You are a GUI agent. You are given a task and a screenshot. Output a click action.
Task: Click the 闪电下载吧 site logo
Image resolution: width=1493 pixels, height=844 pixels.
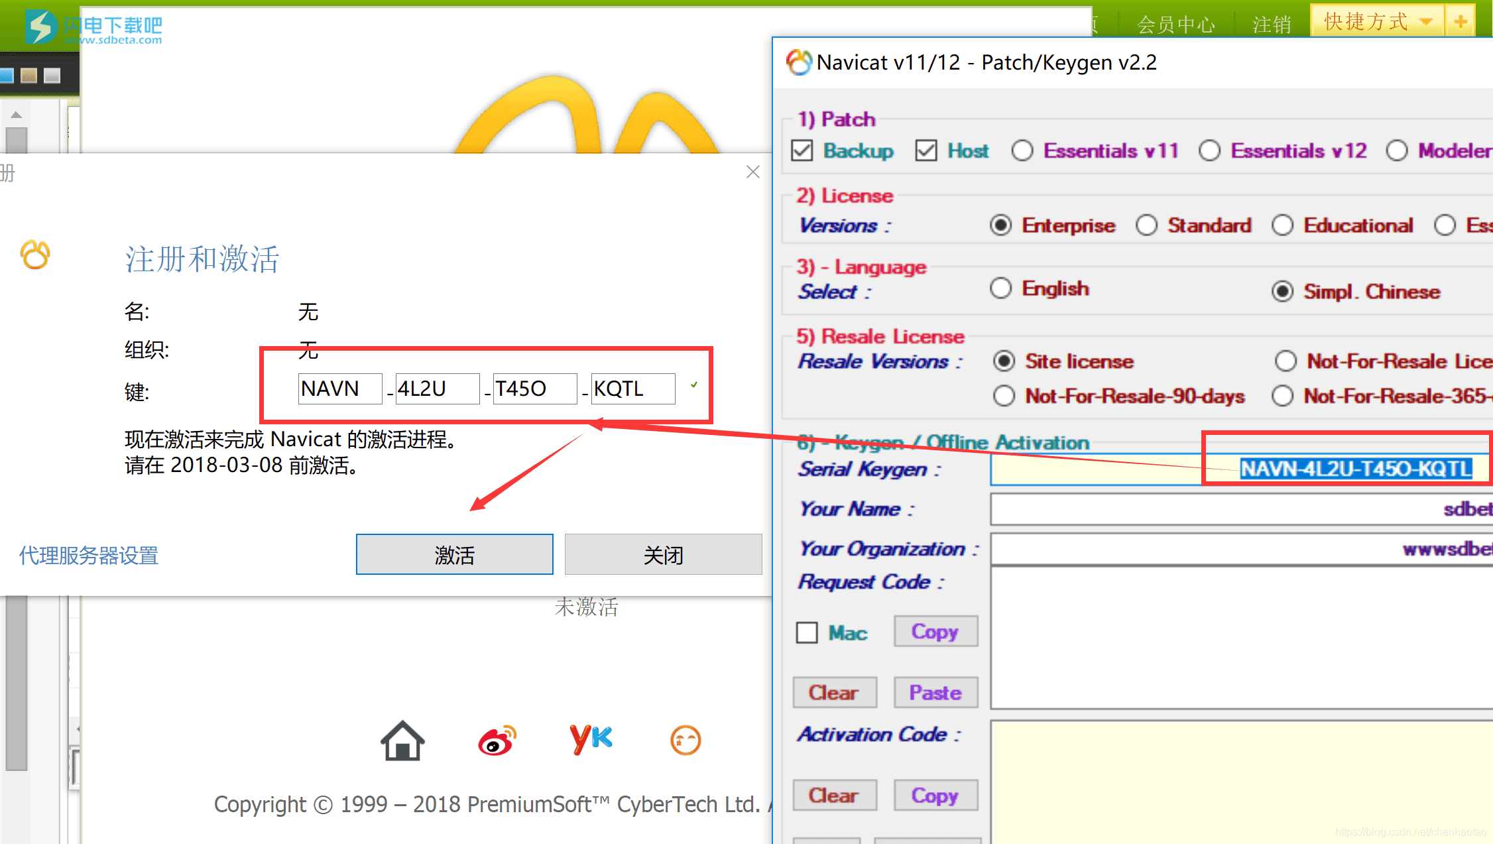(93, 28)
